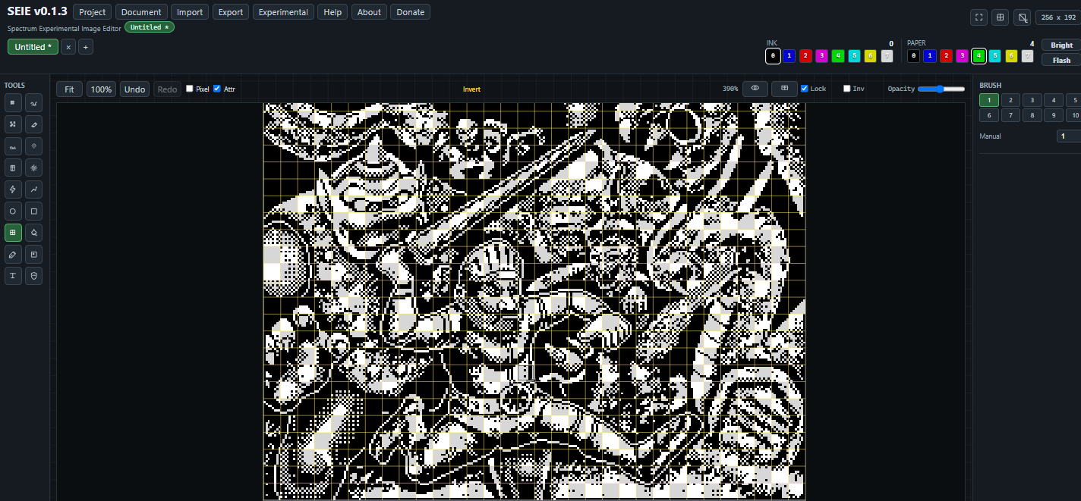
Task: Choose INK color 7 white swatch
Action: tap(886, 55)
